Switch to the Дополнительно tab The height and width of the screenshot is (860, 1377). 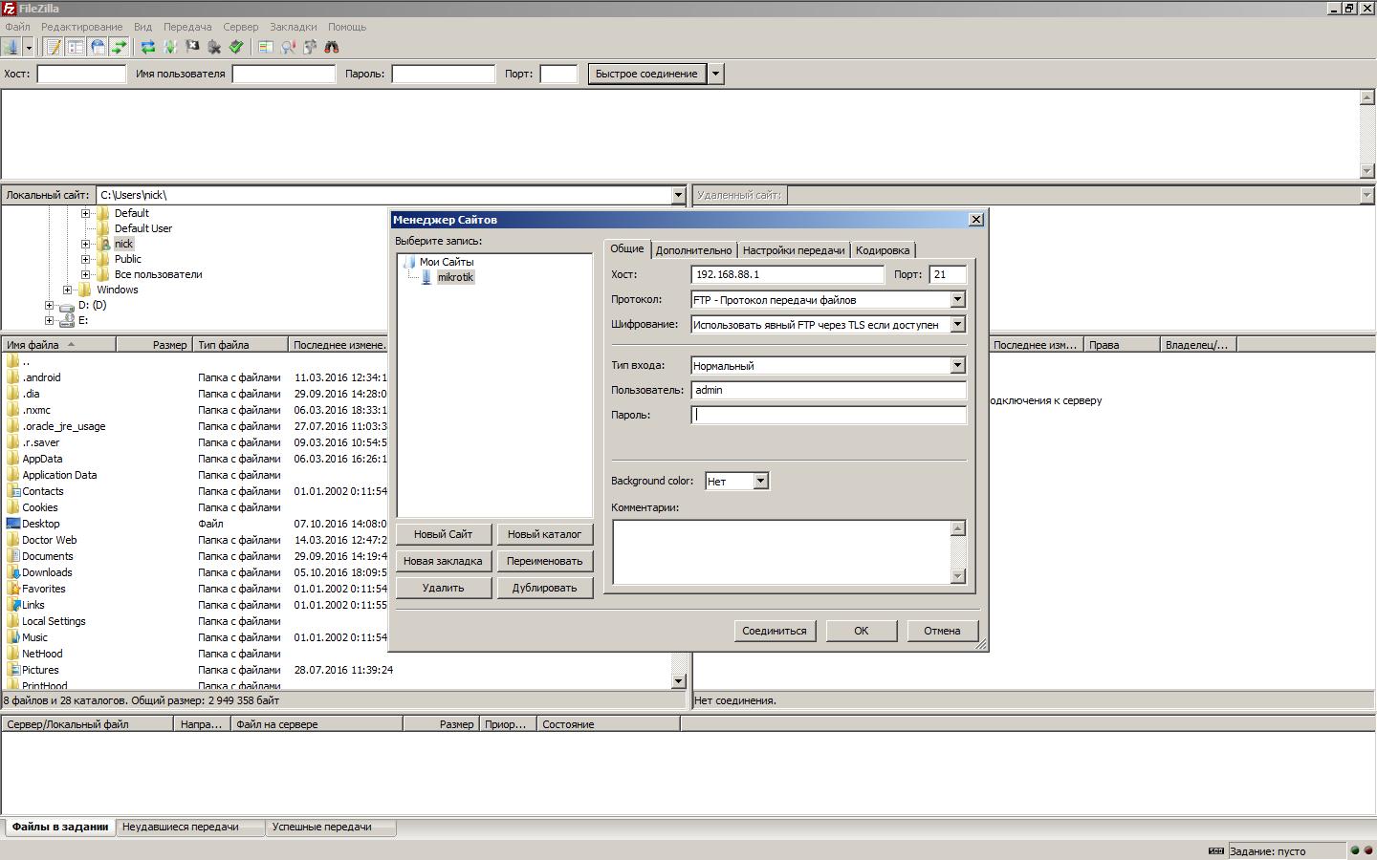click(x=694, y=250)
